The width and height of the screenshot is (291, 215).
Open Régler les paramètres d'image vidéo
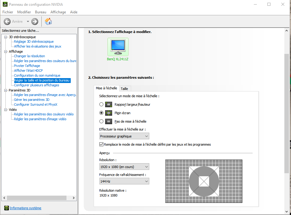[x=40, y=119]
